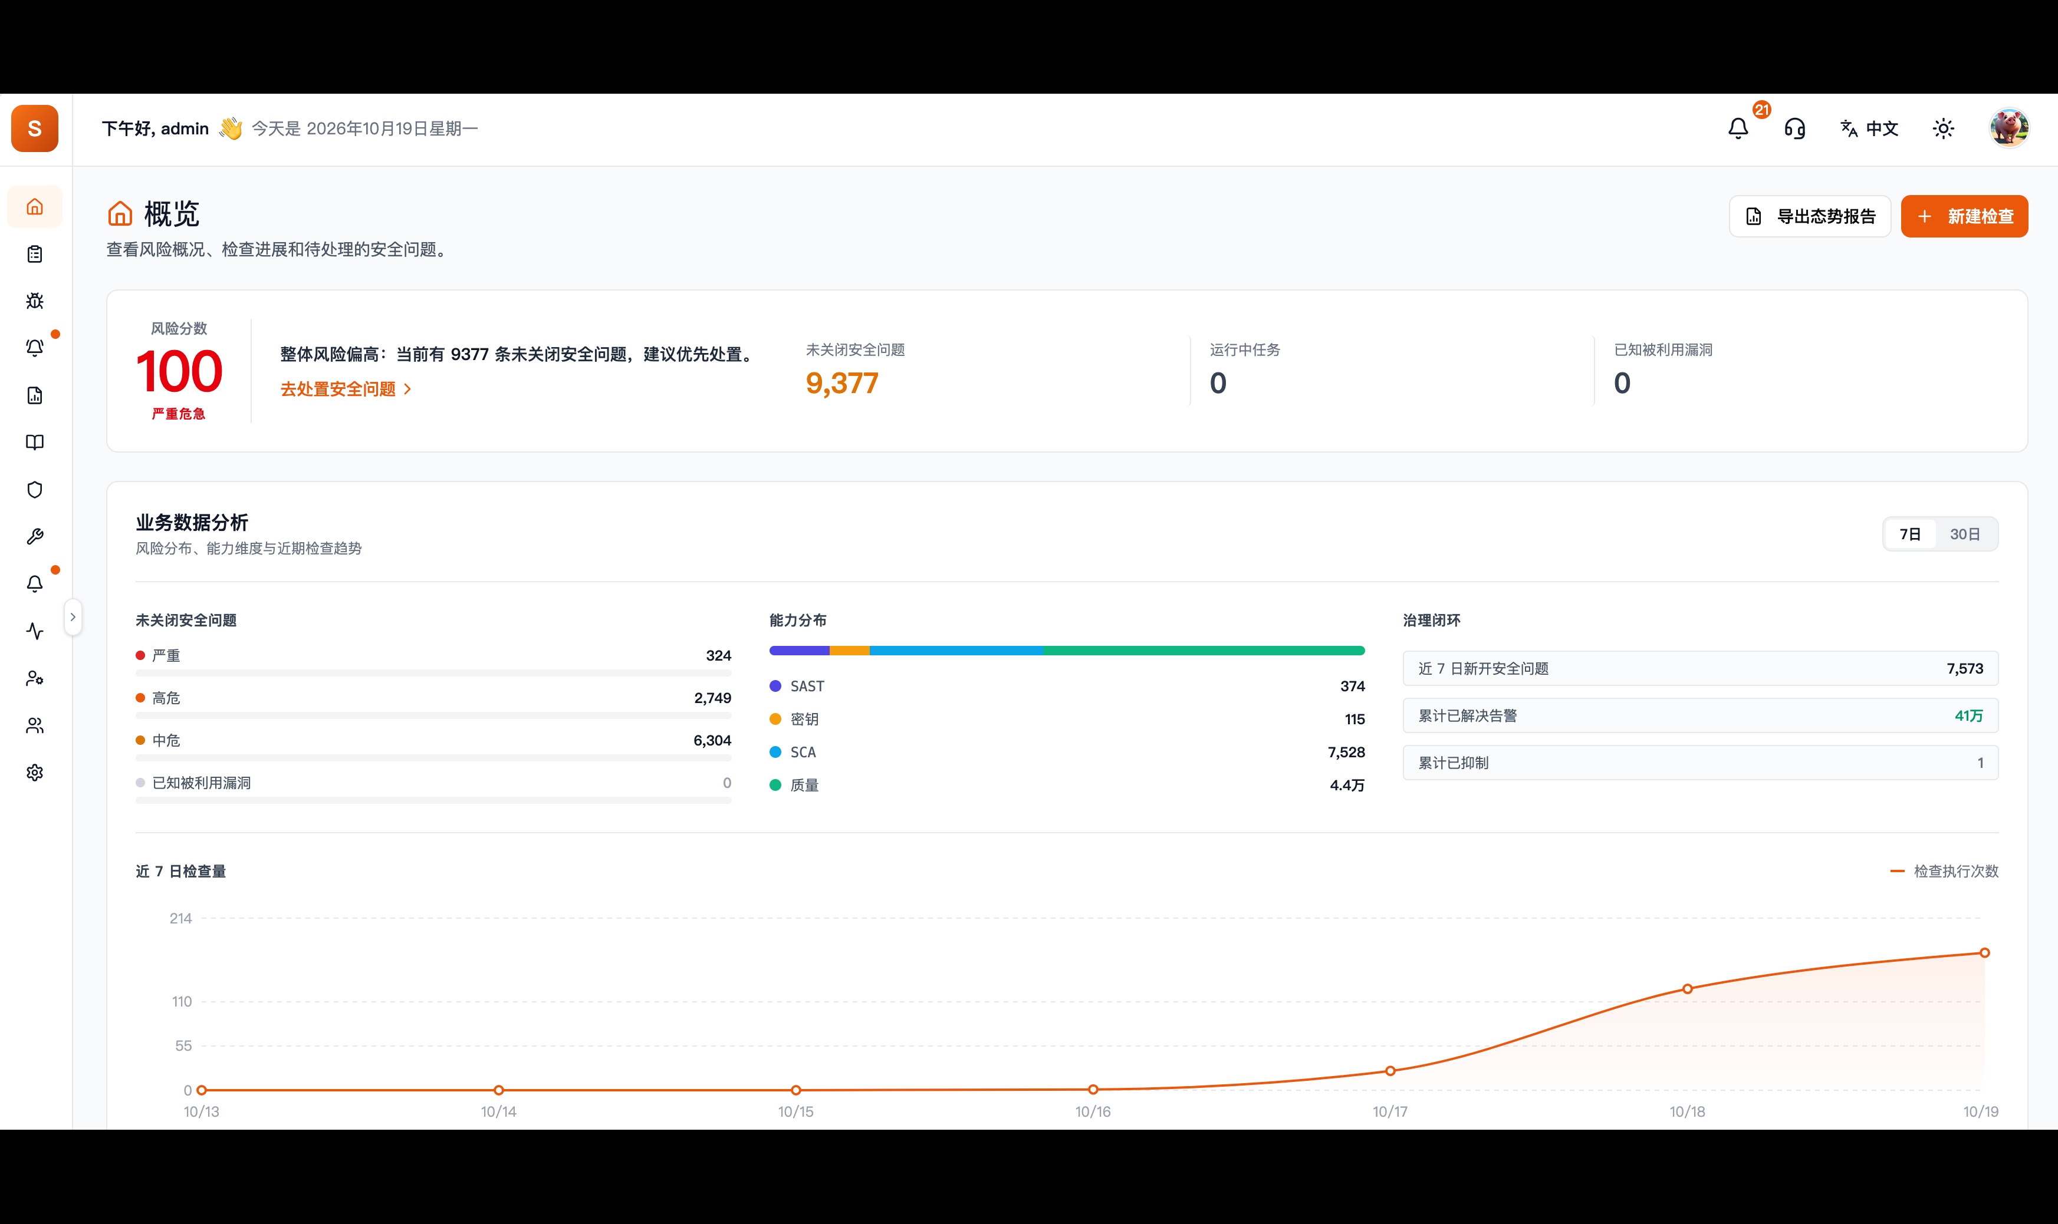The height and width of the screenshot is (1224, 2058).
Task: Open the plain bell notifications sidebar icon
Action: click(x=35, y=584)
